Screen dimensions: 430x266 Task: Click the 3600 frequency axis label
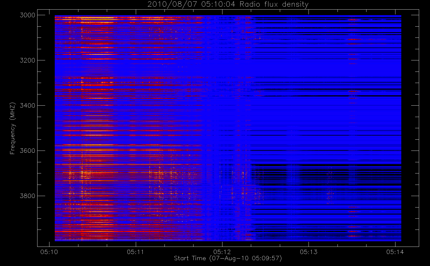coord(28,151)
